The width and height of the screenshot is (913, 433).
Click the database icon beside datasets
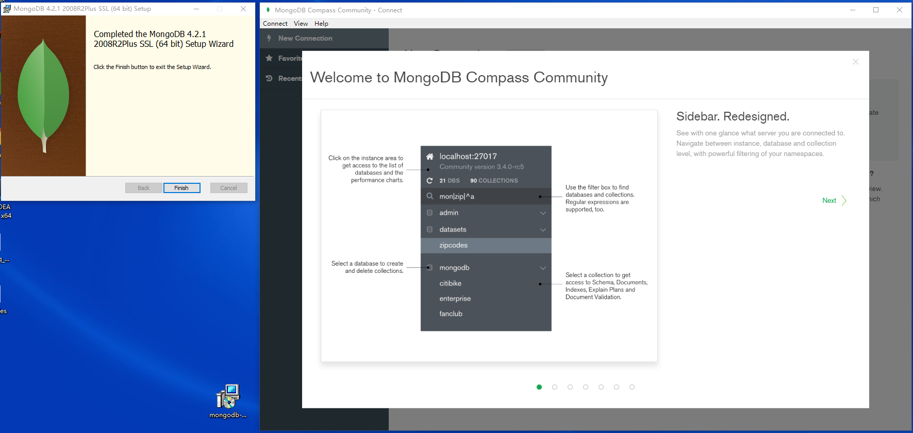[429, 230]
